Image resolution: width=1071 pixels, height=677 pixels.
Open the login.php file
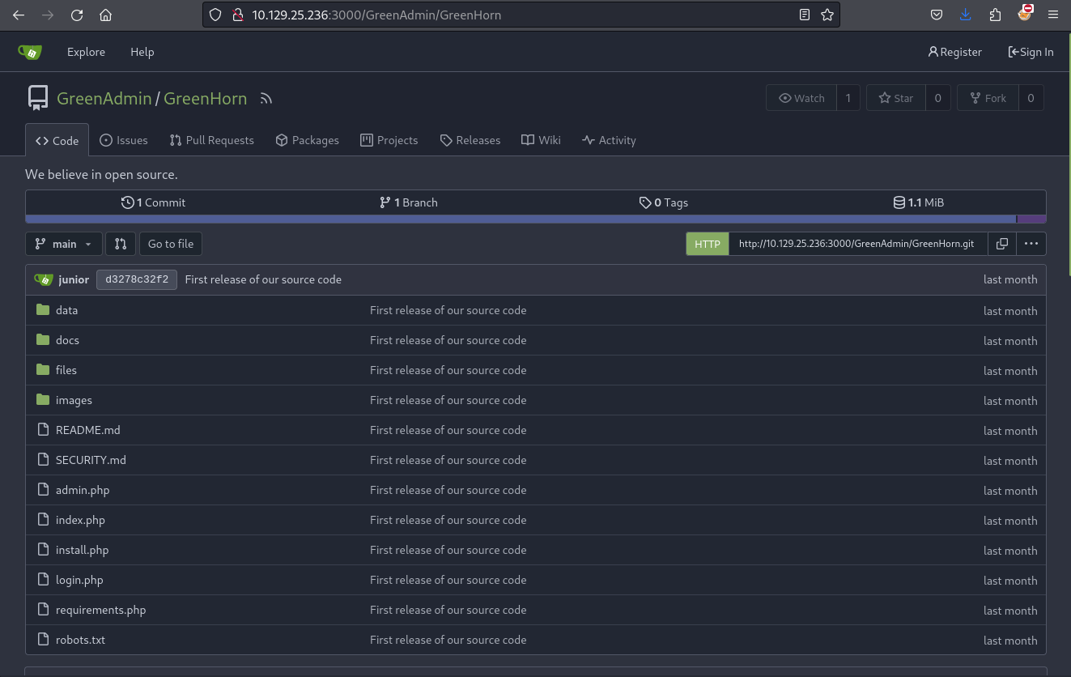coord(79,580)
